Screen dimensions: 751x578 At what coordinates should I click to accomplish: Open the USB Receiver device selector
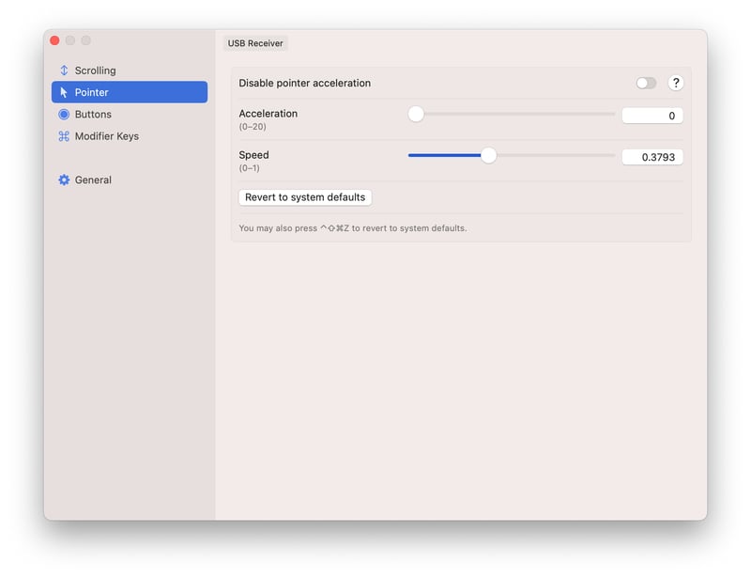click(x=255, y=43)
